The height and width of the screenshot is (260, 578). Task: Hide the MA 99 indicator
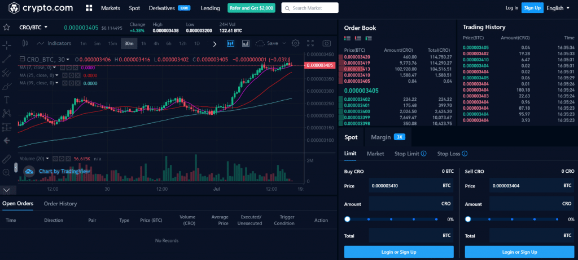65,83
